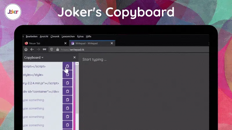Select the Writepad - Writepad tab

(92, 43)
